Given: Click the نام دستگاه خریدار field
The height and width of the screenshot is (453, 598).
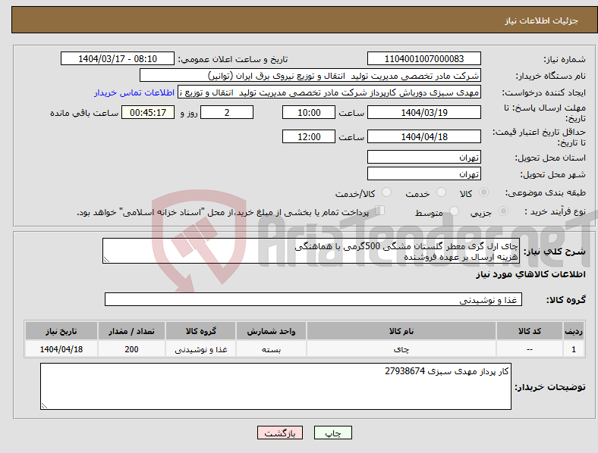Looking at the screenshot, I should click(x=310, y=75).
